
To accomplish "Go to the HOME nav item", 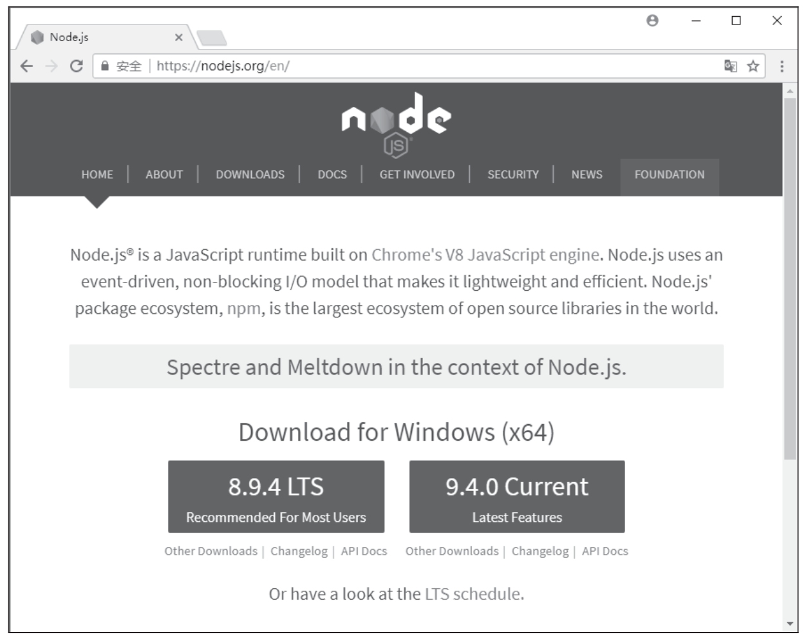I will click(x=97, y=174).
